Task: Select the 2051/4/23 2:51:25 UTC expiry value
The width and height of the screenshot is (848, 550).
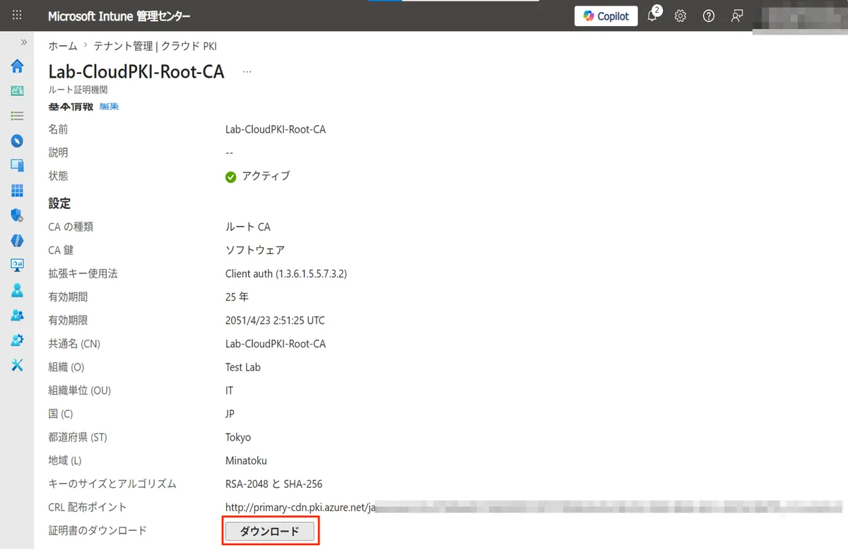Action: click(x=275, y=320)
